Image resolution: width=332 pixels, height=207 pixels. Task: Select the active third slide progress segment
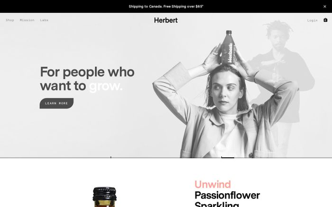click(277, 157)
